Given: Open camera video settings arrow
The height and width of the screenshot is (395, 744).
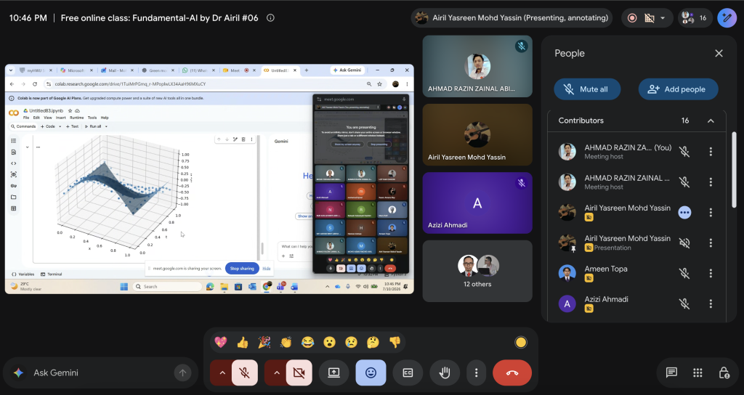Looking at the screenshot, I should point(277,372).
